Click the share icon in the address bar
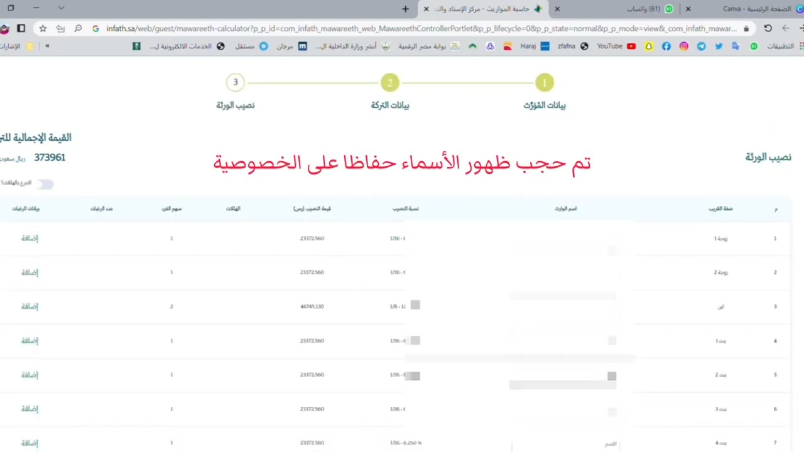The image size is (804, 452). coord(60,28)
